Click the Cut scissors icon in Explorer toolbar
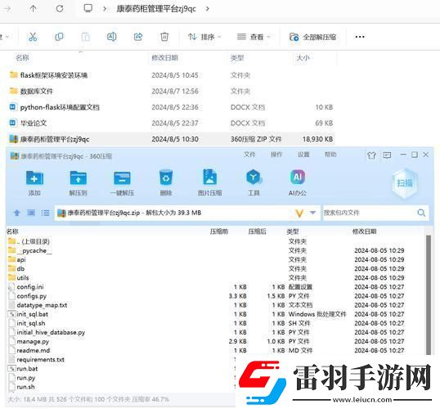Viewport: 440px width, 409px height. point(33,37)
